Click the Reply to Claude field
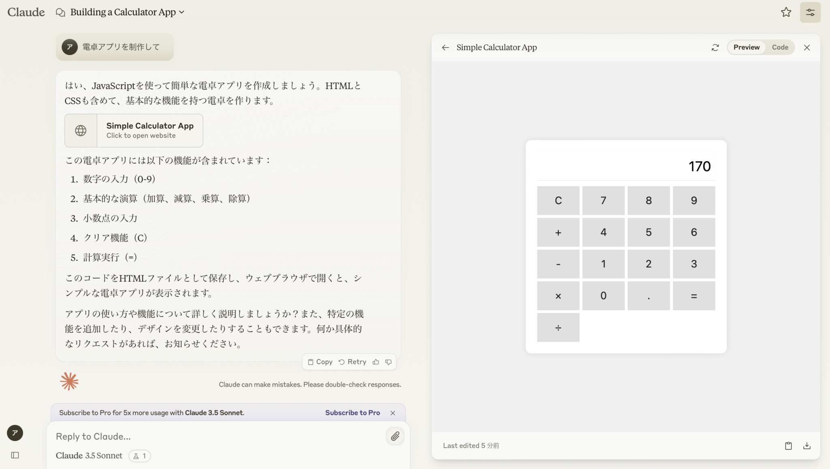 coord(215,436)
